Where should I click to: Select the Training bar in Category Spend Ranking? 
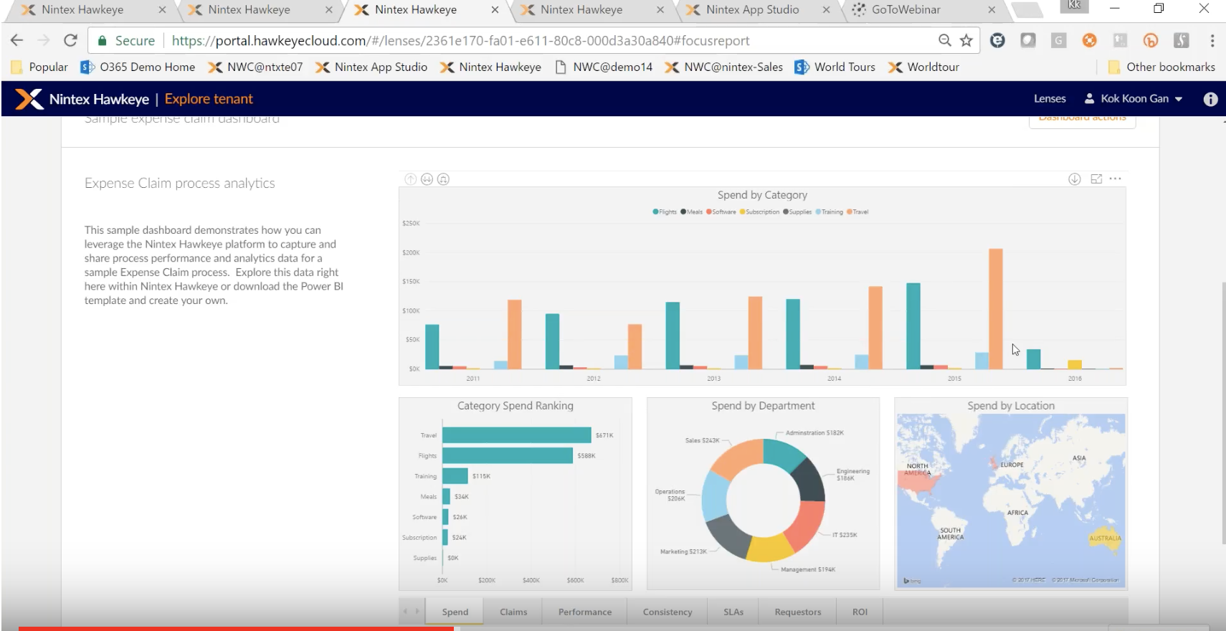point(455,475)
